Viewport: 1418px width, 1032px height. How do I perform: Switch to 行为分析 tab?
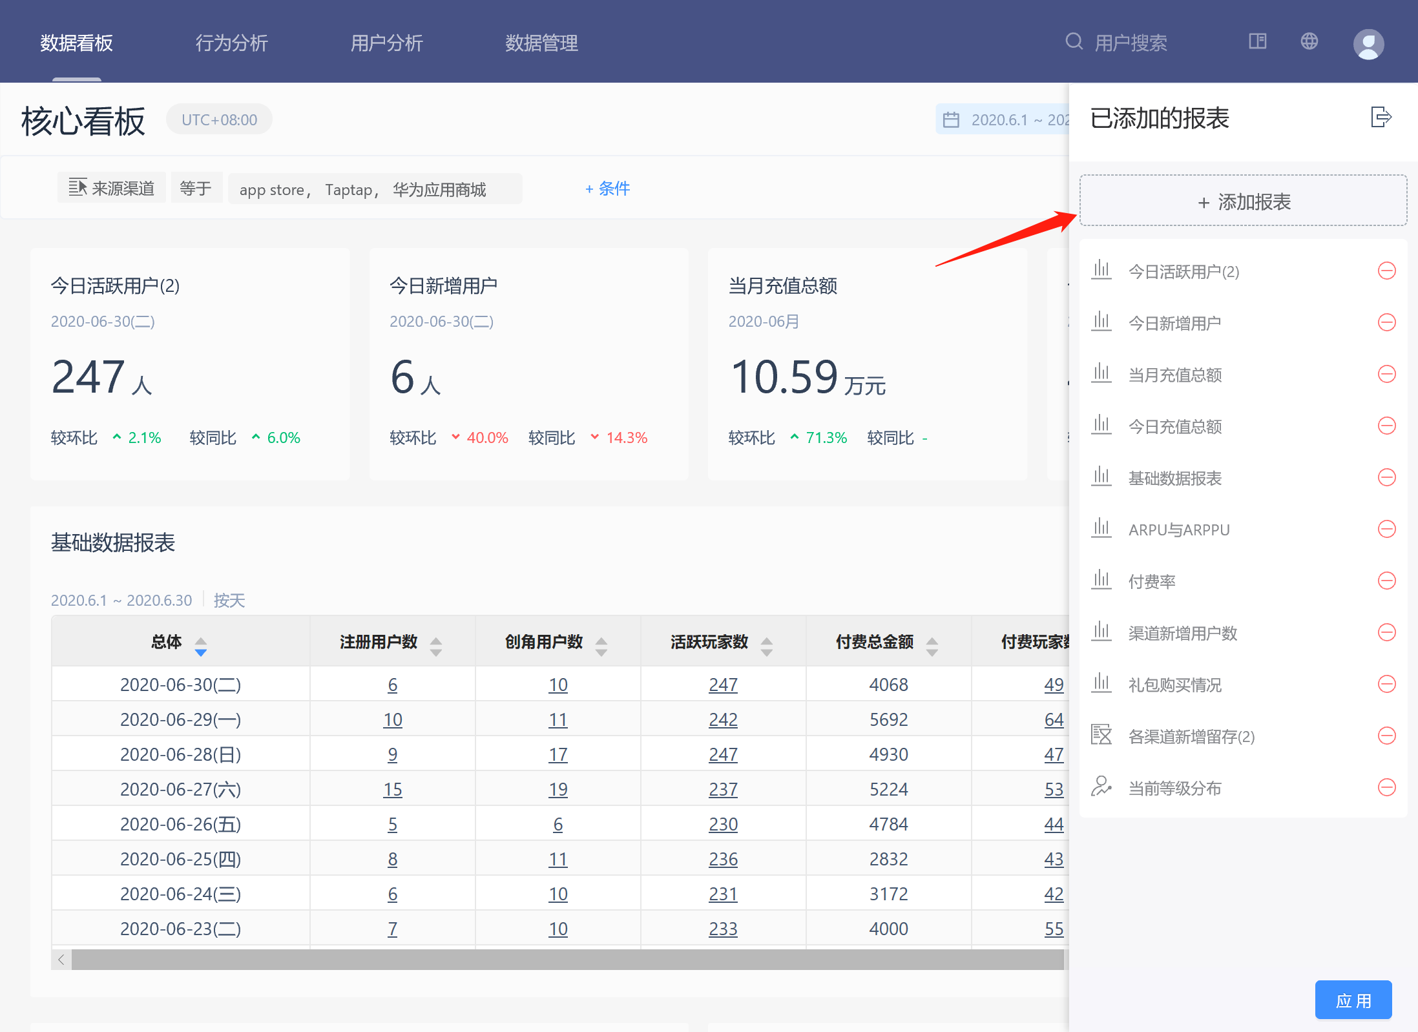231,43
